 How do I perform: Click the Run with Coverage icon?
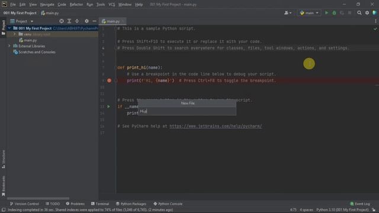click(342, 13)
